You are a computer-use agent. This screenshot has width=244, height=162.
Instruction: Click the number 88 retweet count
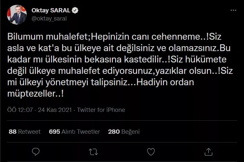point(13,132)
